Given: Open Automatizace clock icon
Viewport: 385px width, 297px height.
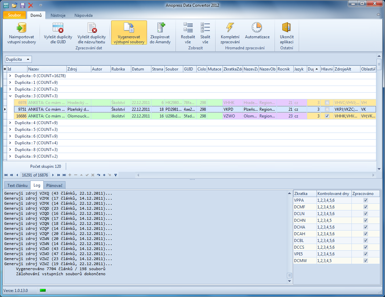Looking at the screenshot, I should (257, 28).
